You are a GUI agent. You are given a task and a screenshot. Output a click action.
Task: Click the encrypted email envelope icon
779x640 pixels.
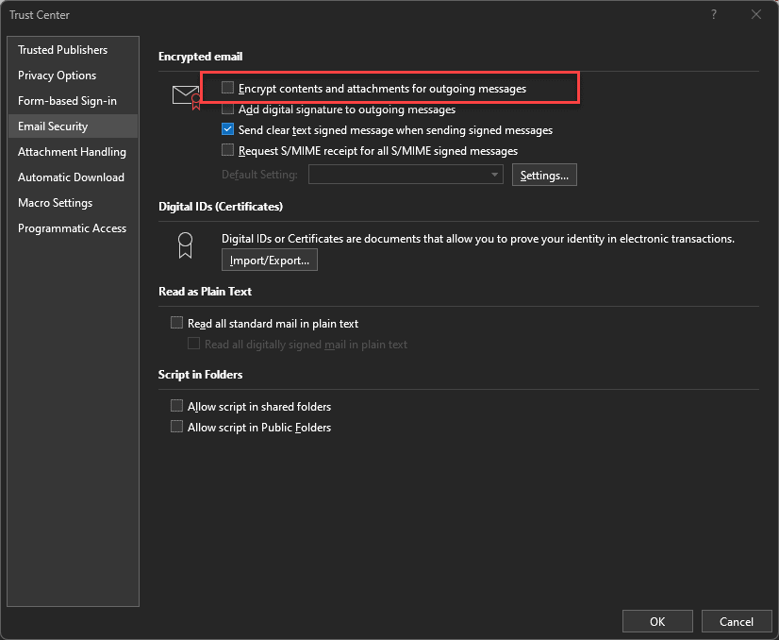pos(187,96)
